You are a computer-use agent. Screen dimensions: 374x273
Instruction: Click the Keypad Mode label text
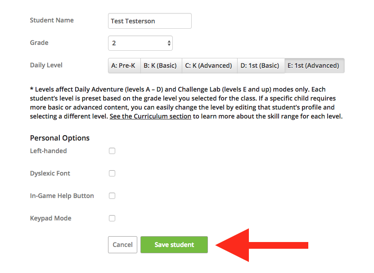click(50, 218)
